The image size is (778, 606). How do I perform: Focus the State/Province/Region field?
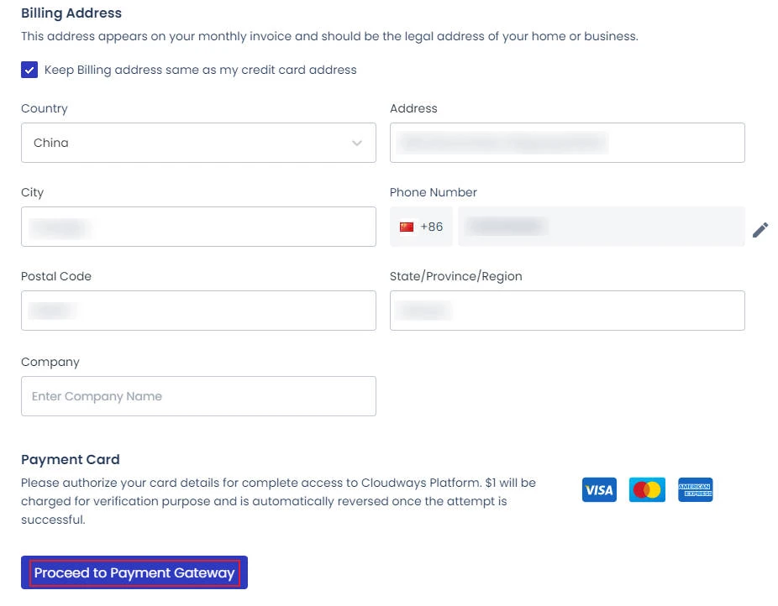point(567,311)
